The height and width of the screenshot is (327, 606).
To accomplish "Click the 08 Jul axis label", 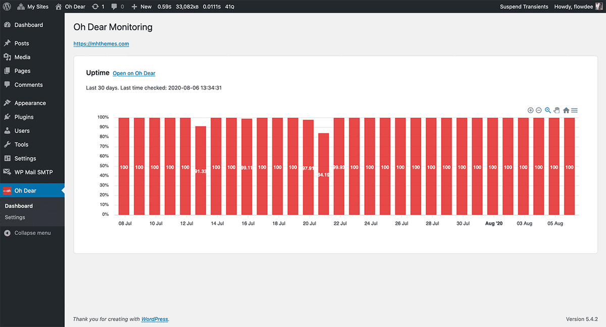I will 125,223.
